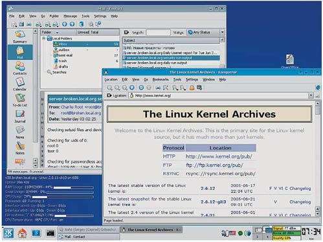Open the home folder taskbar icon
Screen dimensions: 323x242
pos(22,233)
